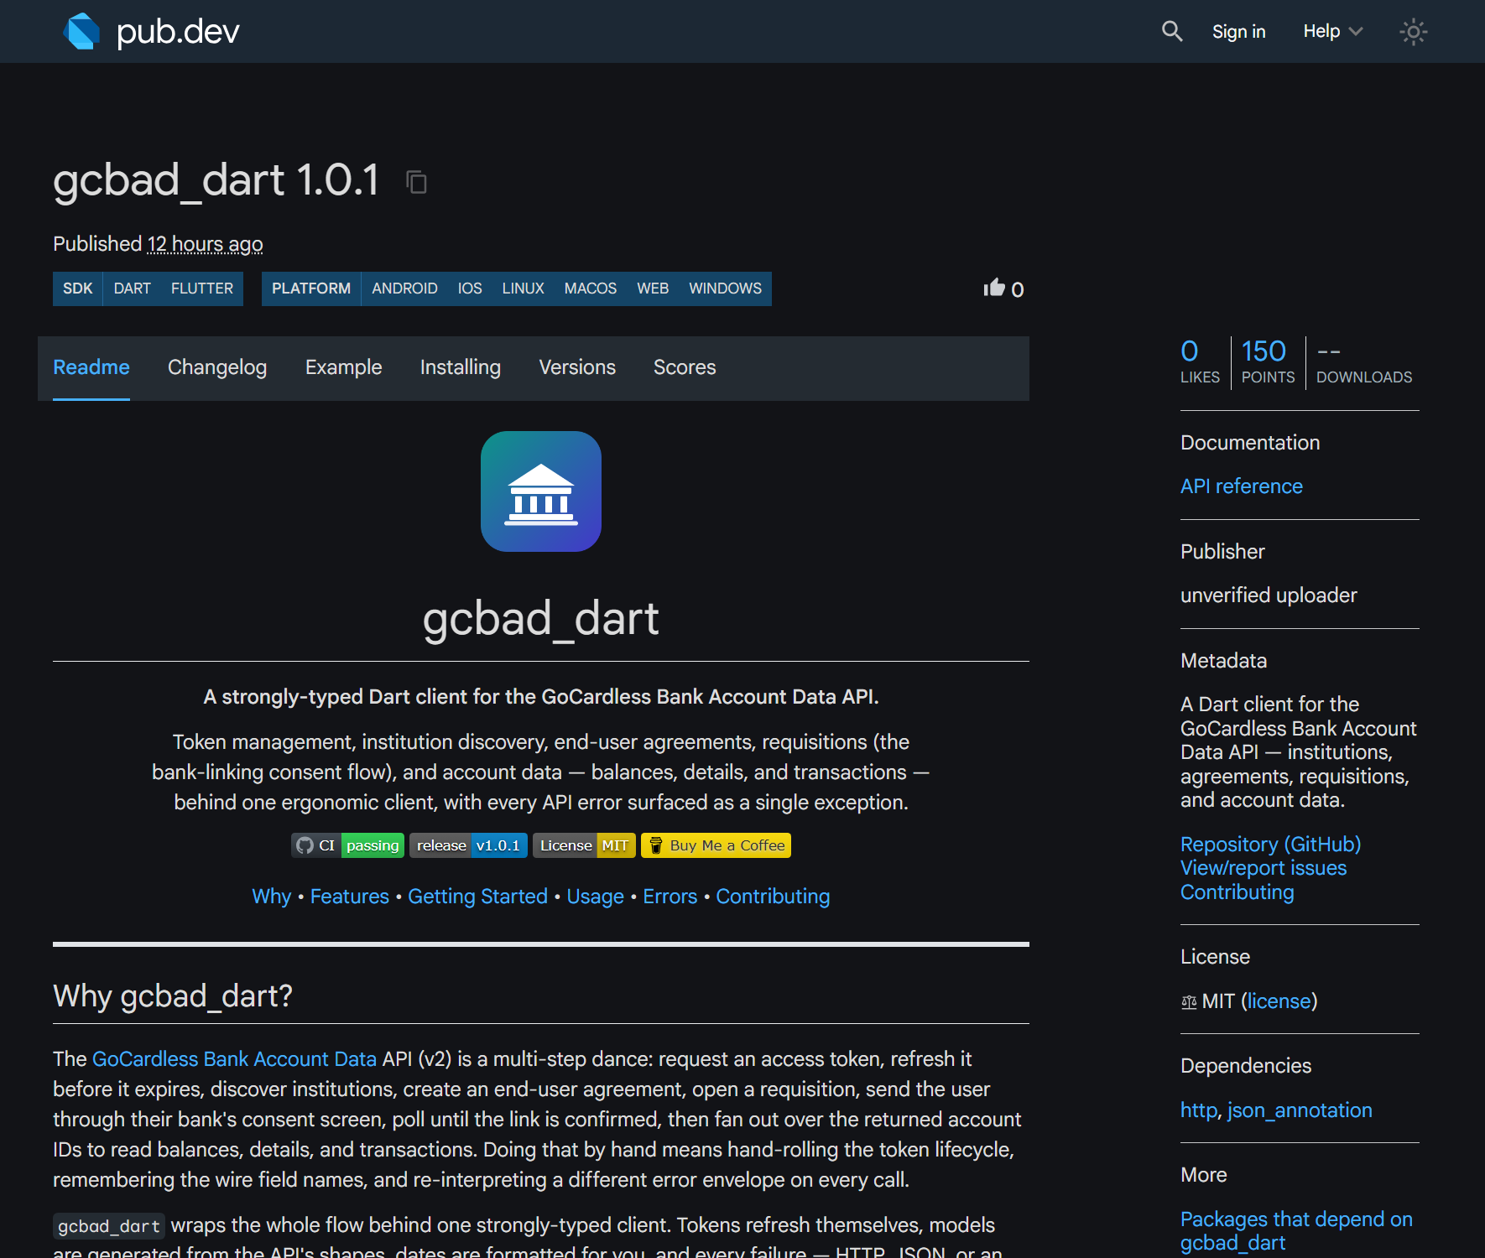Click the pub.dev site title
The height and width of the screenshot is (1258, 1485).
178,31
